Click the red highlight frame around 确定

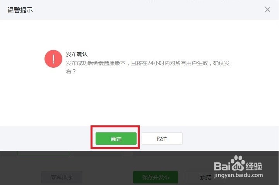click(x=115, y=137)
